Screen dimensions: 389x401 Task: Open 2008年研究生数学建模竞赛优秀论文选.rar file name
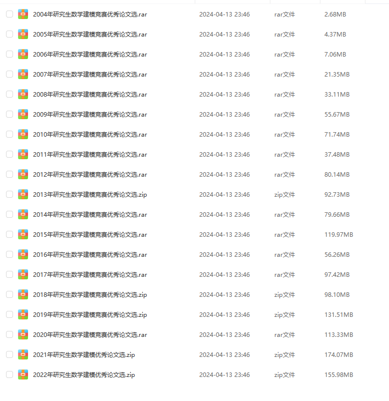point(90,95)
